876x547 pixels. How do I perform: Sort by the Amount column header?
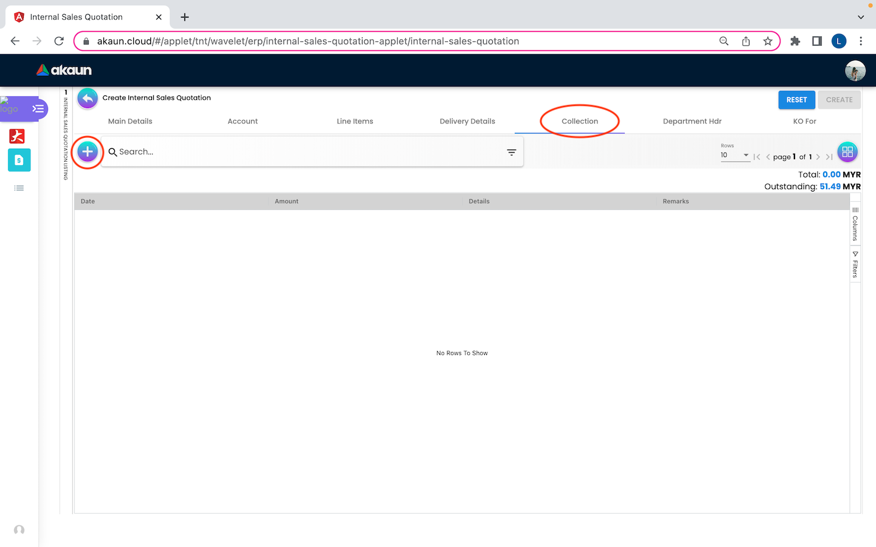coord(287,201)
